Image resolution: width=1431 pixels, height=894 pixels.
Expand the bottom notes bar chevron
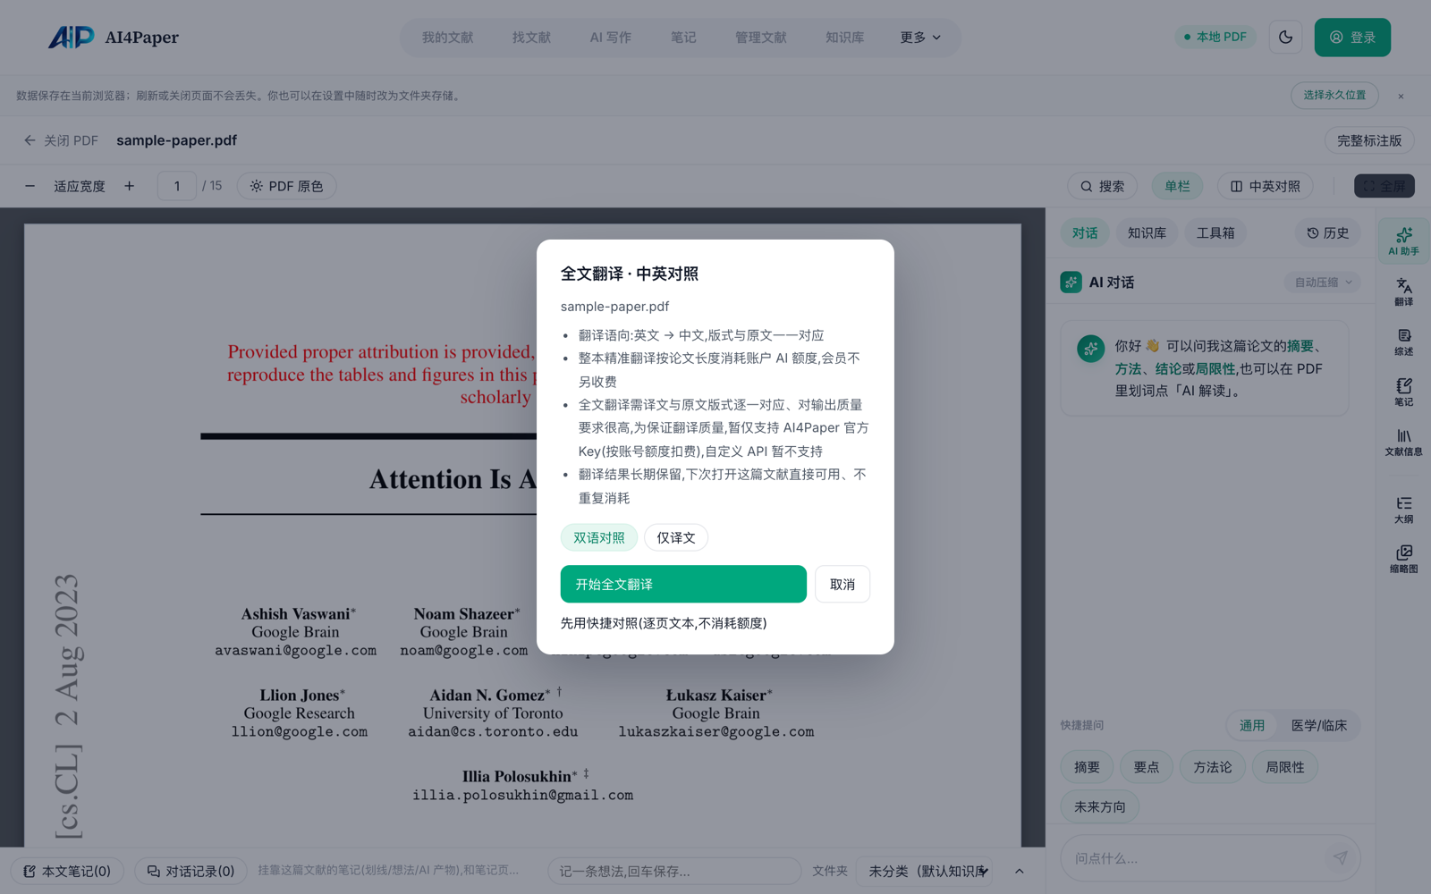pos(1019,871)
